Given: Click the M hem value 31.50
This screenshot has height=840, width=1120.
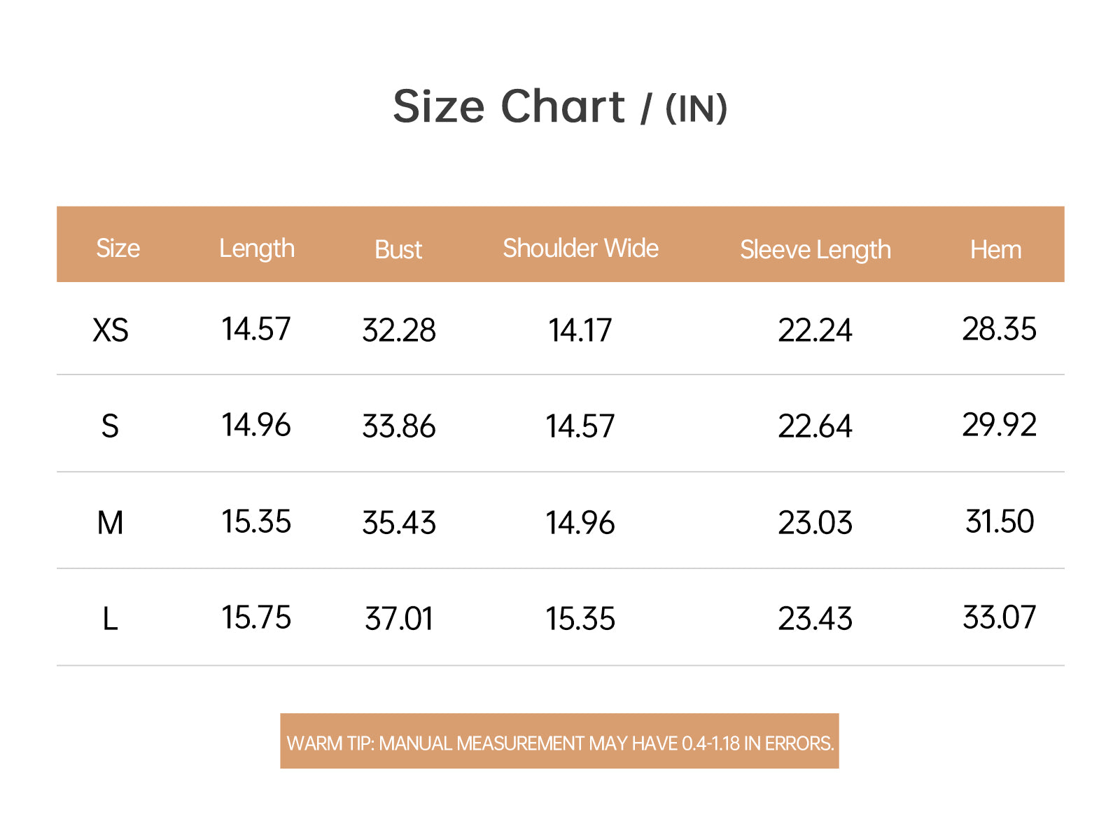Looking at the screenshot, I should click(x=1000, y=521).
